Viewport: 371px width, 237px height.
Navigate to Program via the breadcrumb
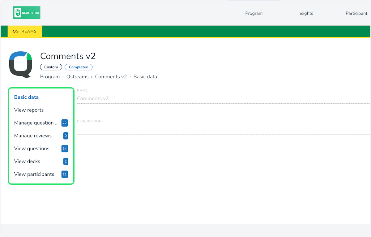[50, 77]
